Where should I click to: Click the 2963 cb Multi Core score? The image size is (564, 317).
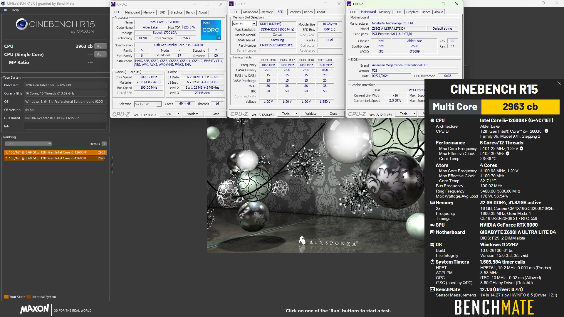click(x=520, y=107)
